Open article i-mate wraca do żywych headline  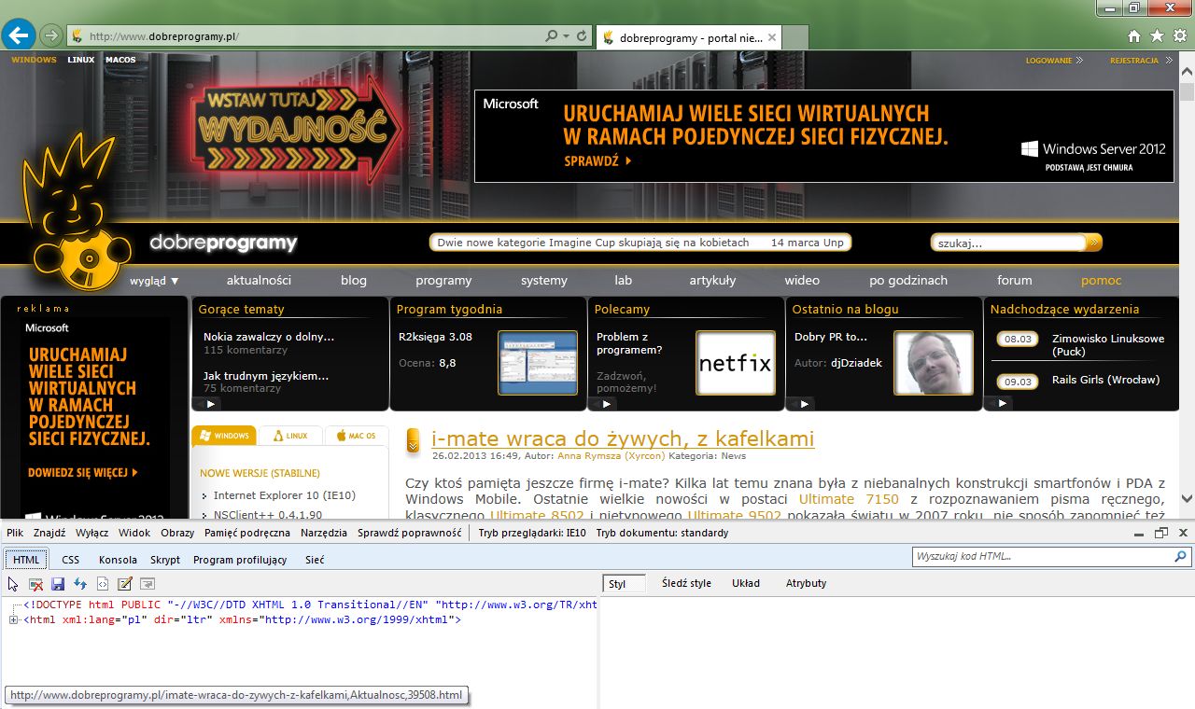(623, 438)
